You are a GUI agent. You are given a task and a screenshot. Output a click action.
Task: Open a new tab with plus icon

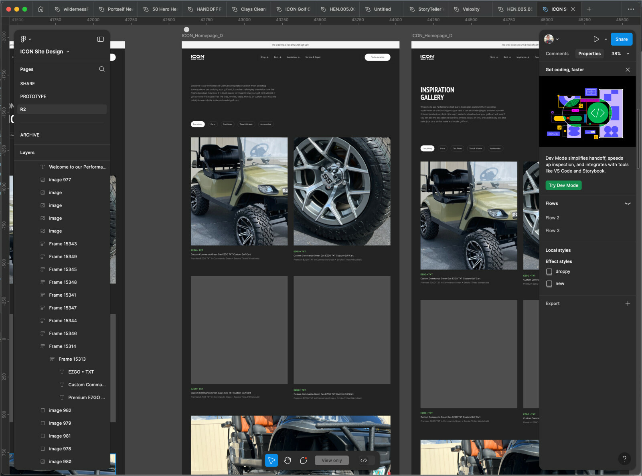click(589, 9)
